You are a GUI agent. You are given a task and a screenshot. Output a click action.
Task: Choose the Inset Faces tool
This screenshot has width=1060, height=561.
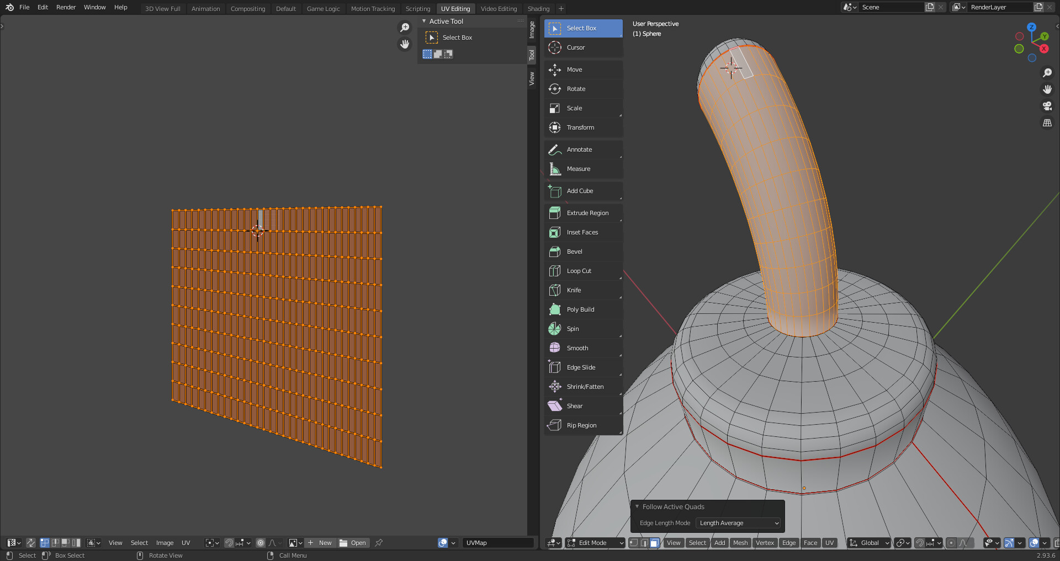click(x=583, y=232)
